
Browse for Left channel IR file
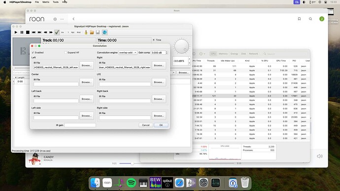pyautogui.click(x=87, y=65)
